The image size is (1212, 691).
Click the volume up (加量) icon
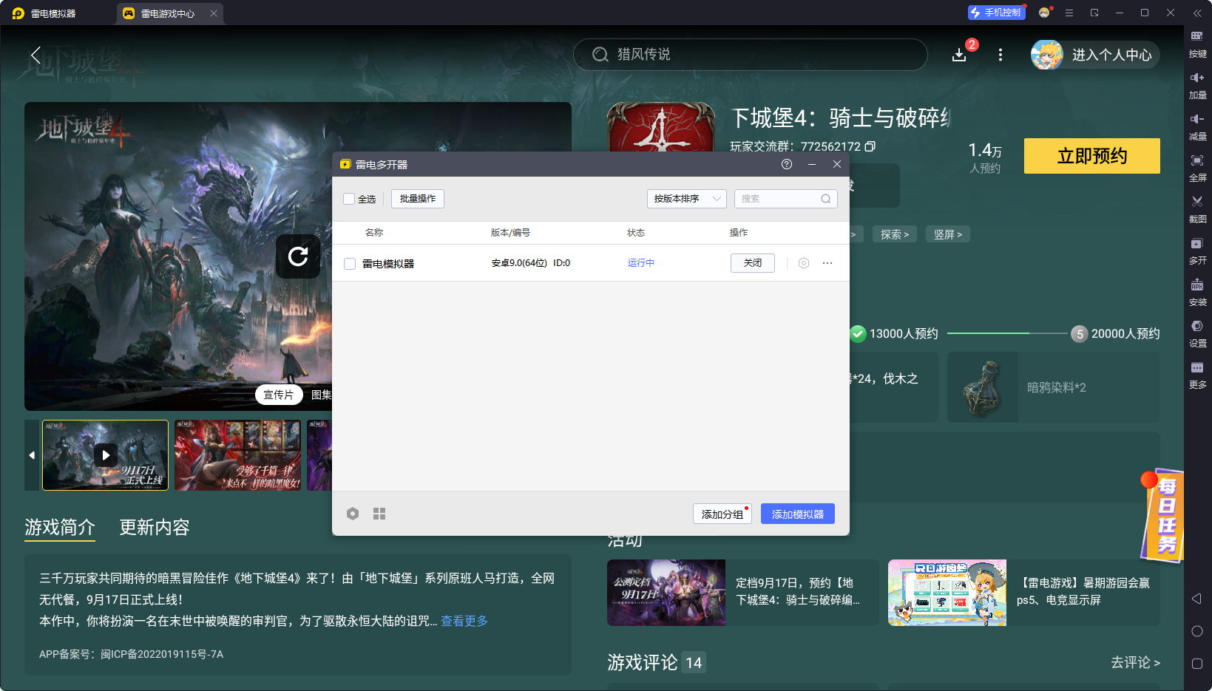(x=1196, y=78)
